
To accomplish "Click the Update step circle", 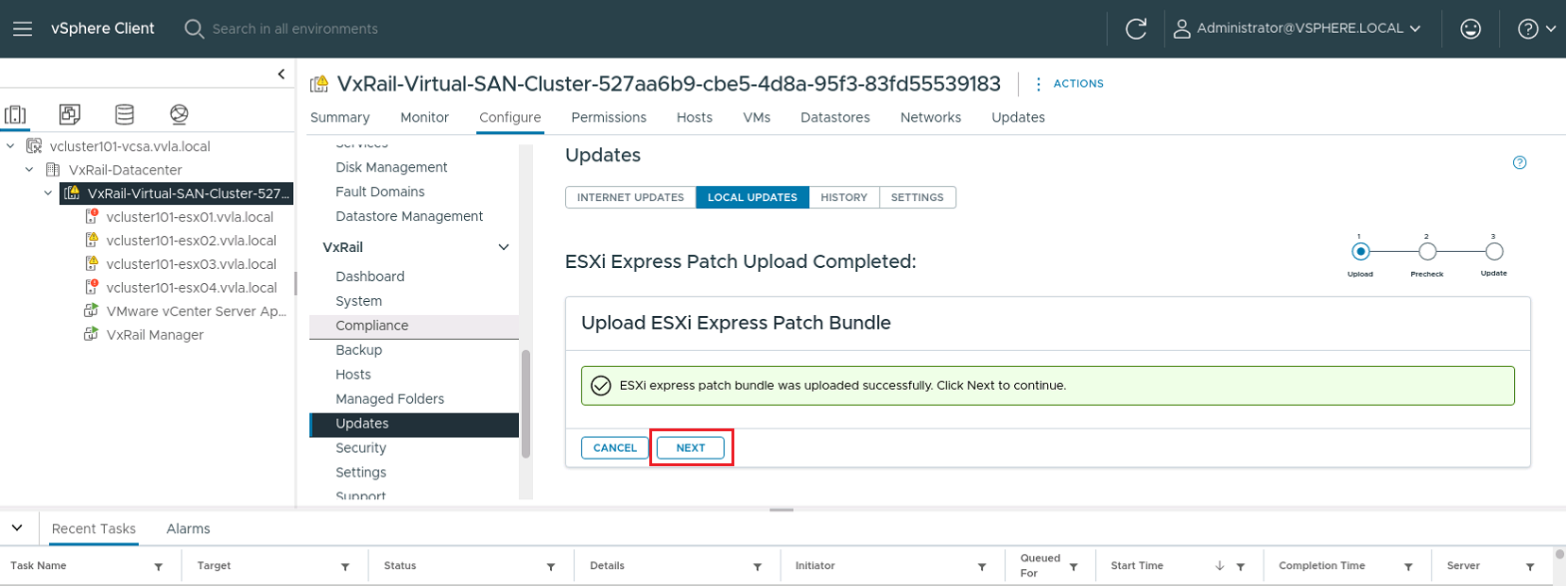I will click(1493, 252).
